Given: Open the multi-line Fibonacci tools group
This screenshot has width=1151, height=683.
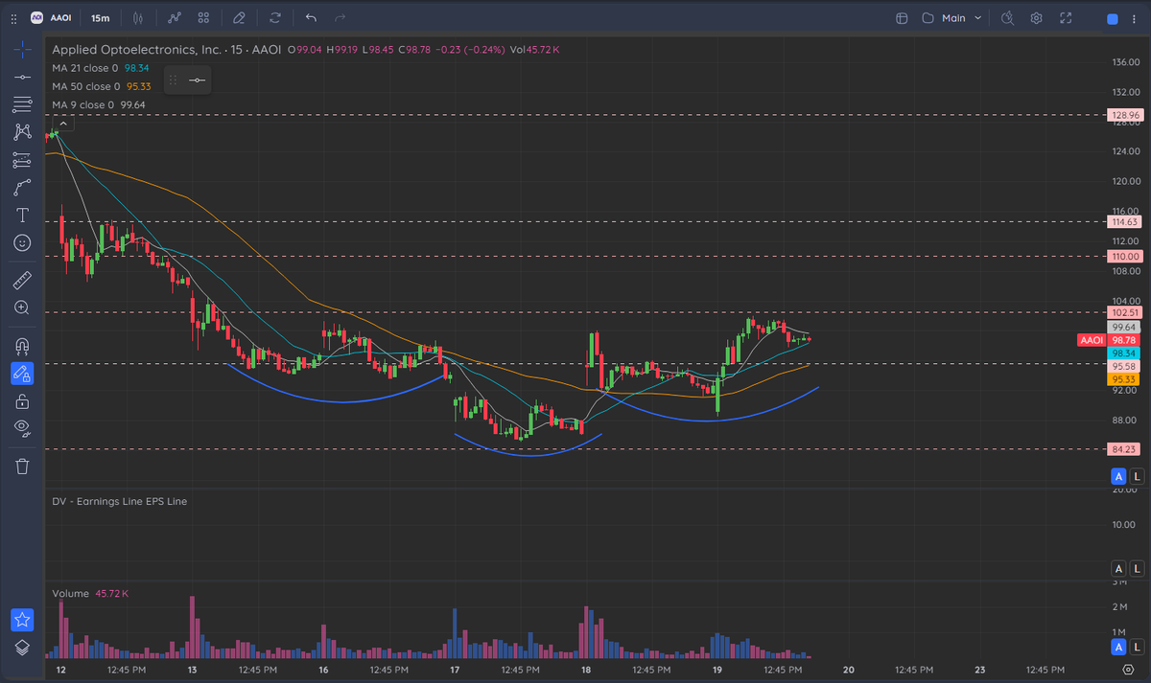Looking at the screenshot, I should [x=22, y=104].
